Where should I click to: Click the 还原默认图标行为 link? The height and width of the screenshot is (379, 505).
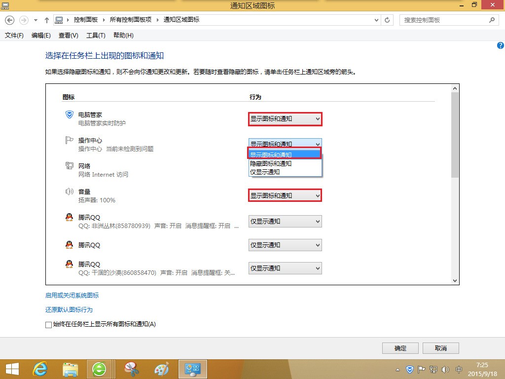[x=69, y=310]
